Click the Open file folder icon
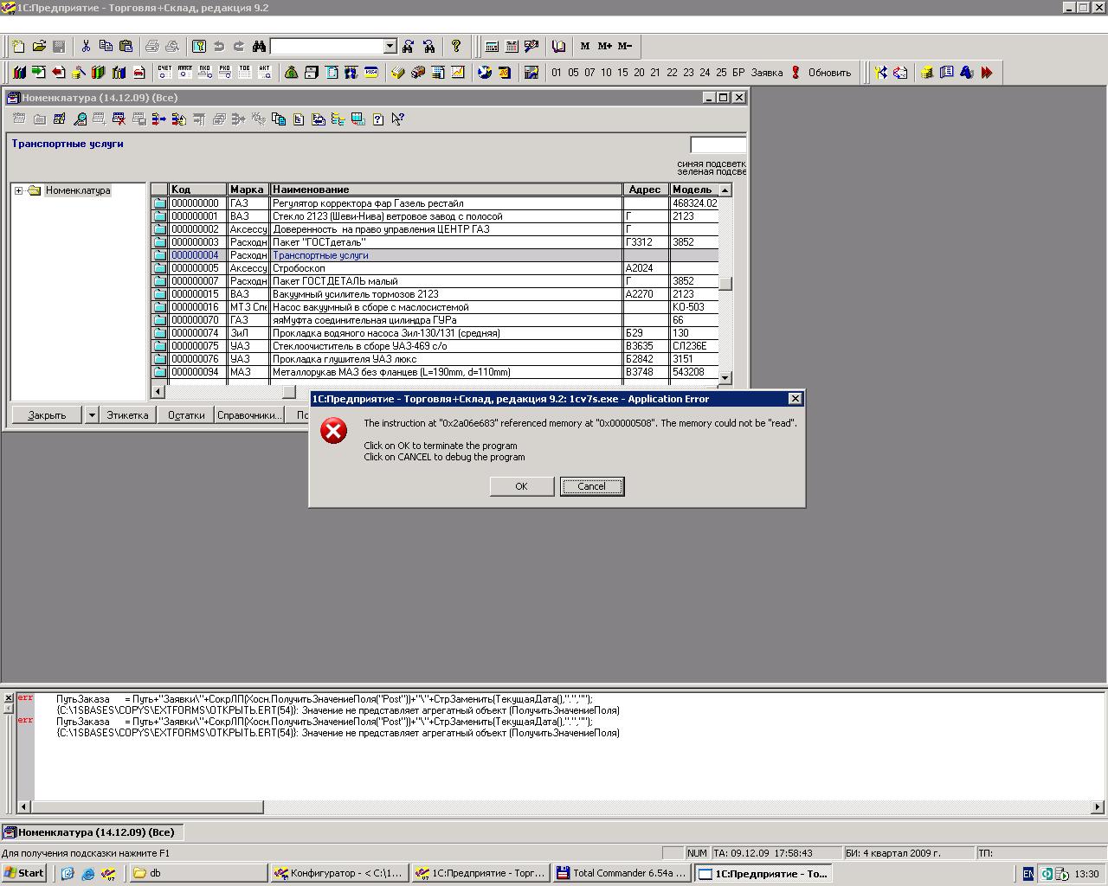 39,47
